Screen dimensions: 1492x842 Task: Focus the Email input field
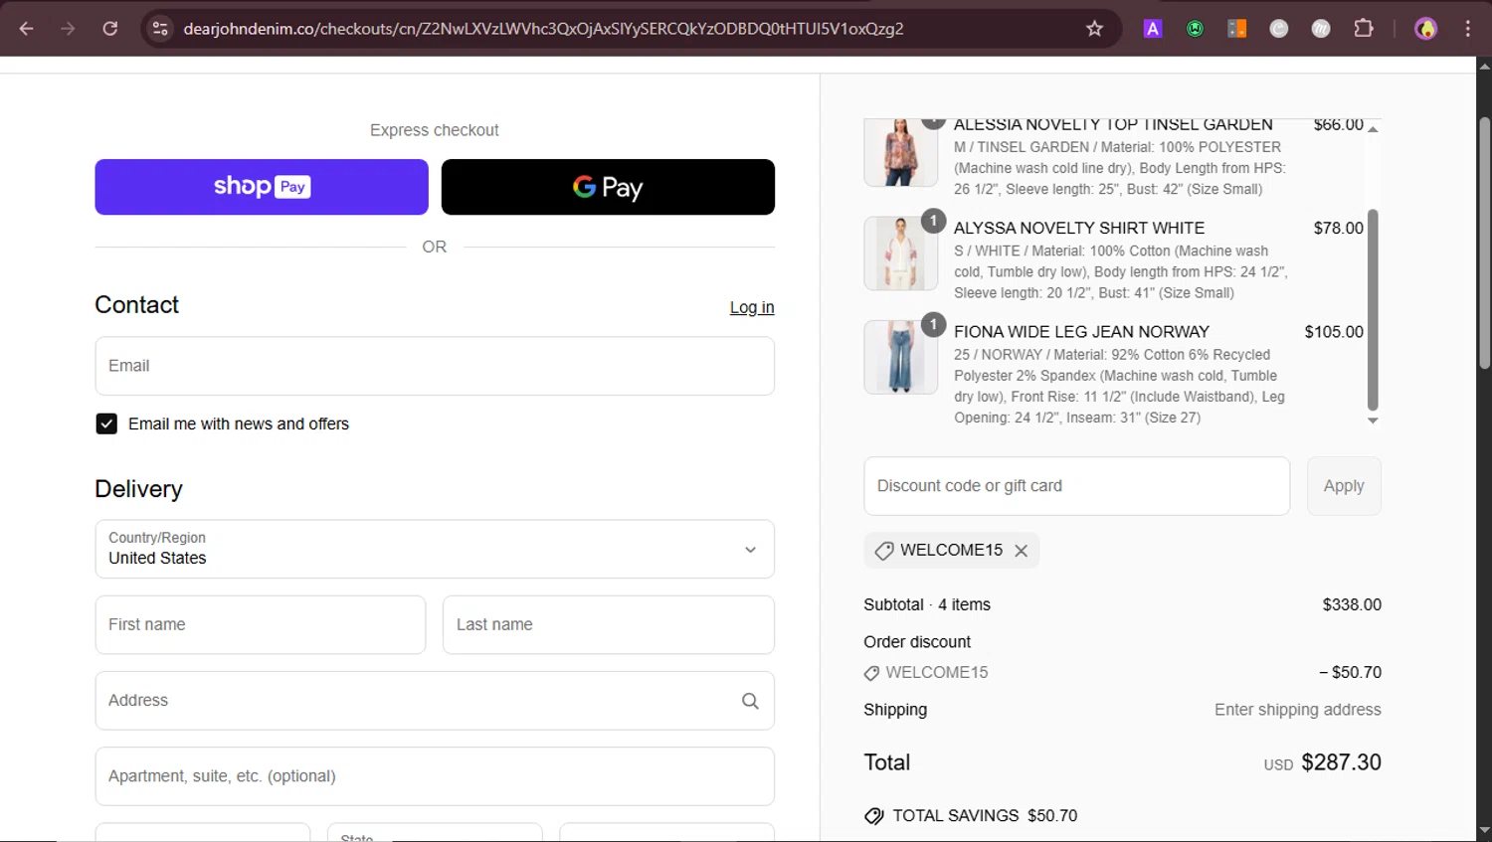(x=435, y=366)
